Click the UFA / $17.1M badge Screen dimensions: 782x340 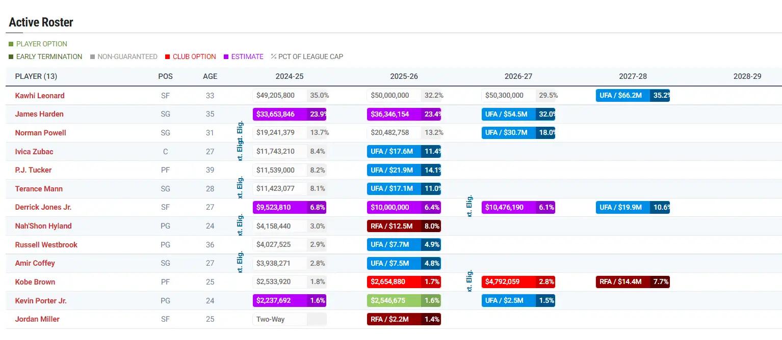click(404, 189)
